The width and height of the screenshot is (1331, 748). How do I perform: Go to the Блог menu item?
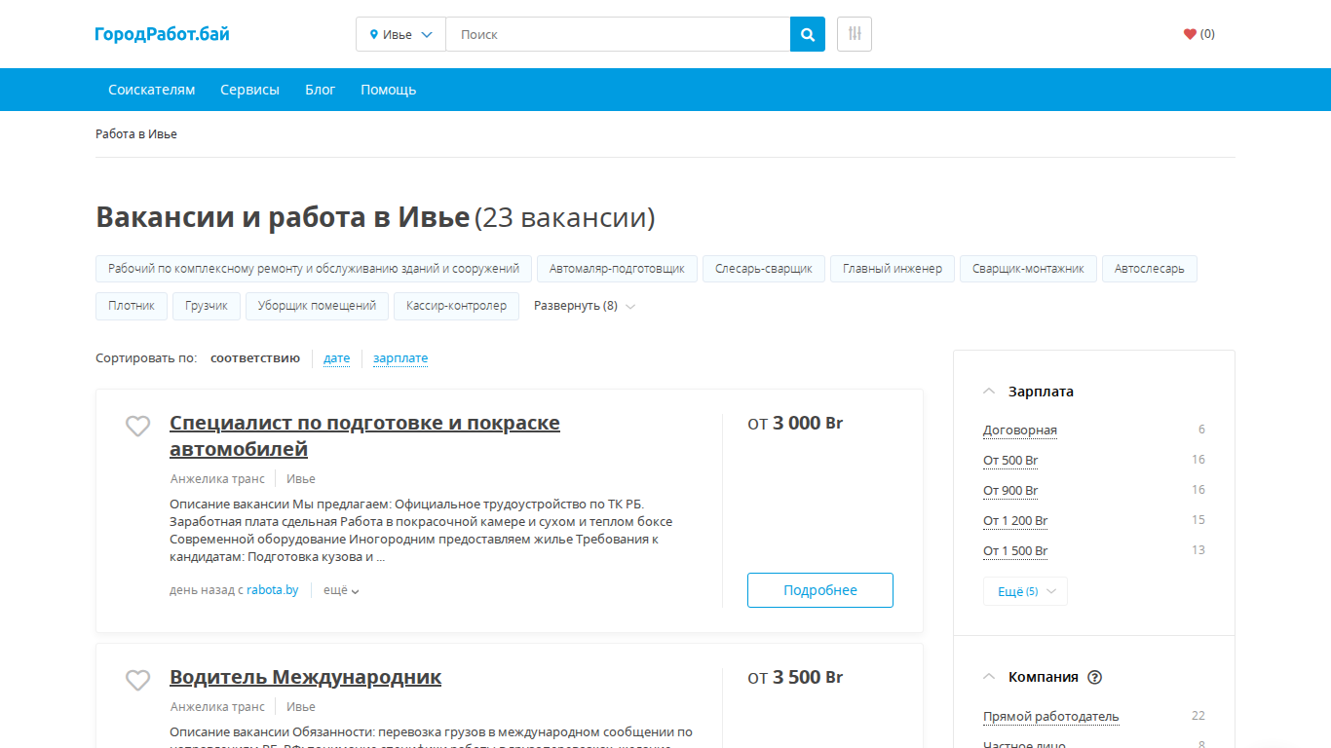(x=320, y=90)
